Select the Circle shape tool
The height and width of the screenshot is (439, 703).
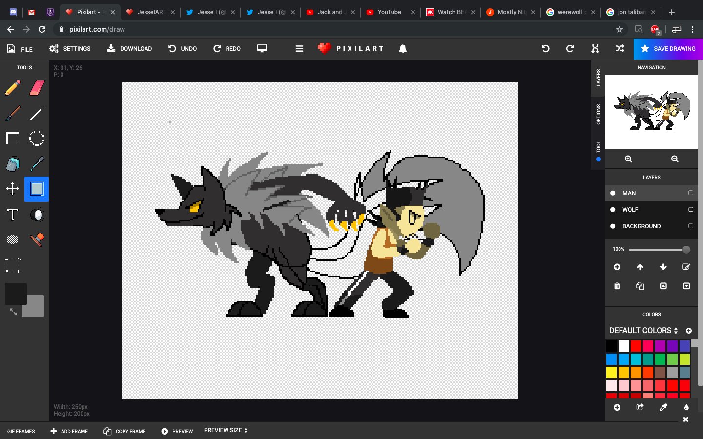[x=37, y=139]
